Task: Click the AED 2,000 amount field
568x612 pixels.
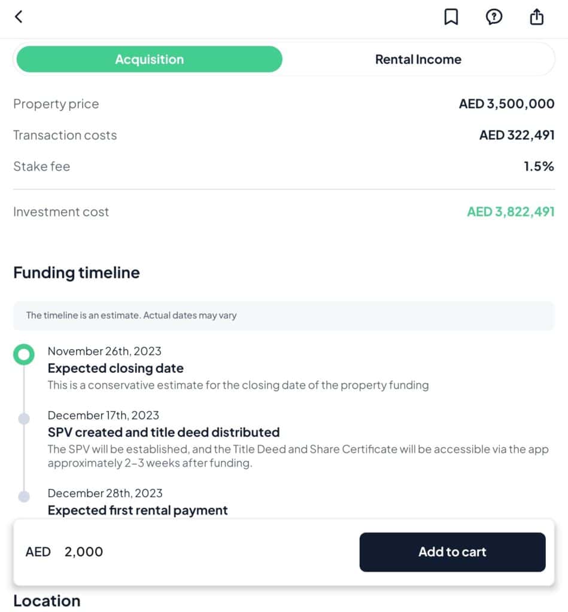Action: [84, 552]
